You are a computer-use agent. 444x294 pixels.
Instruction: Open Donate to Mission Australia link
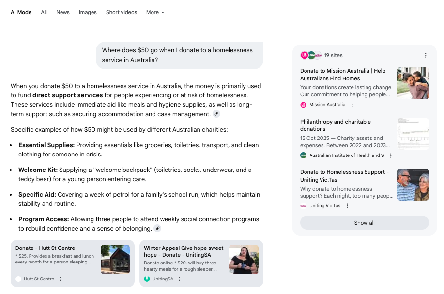(x=343, y=75)
